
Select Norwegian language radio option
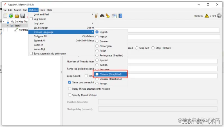[97, 46]
